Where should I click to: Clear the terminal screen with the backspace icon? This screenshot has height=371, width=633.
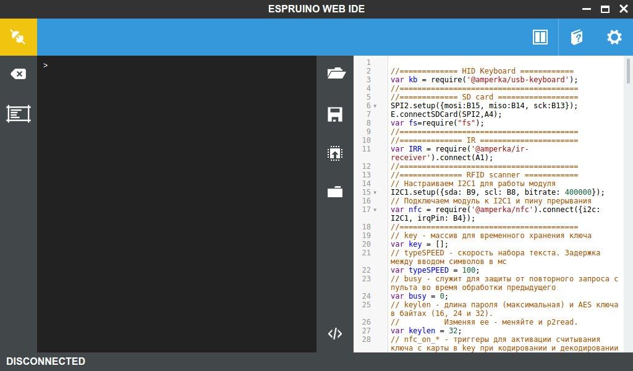click(18, 74)
